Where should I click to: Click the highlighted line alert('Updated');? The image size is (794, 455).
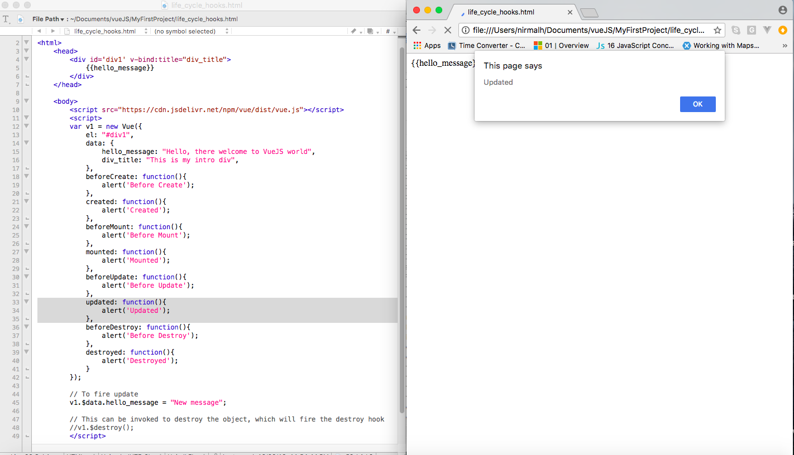coord(136,311)
